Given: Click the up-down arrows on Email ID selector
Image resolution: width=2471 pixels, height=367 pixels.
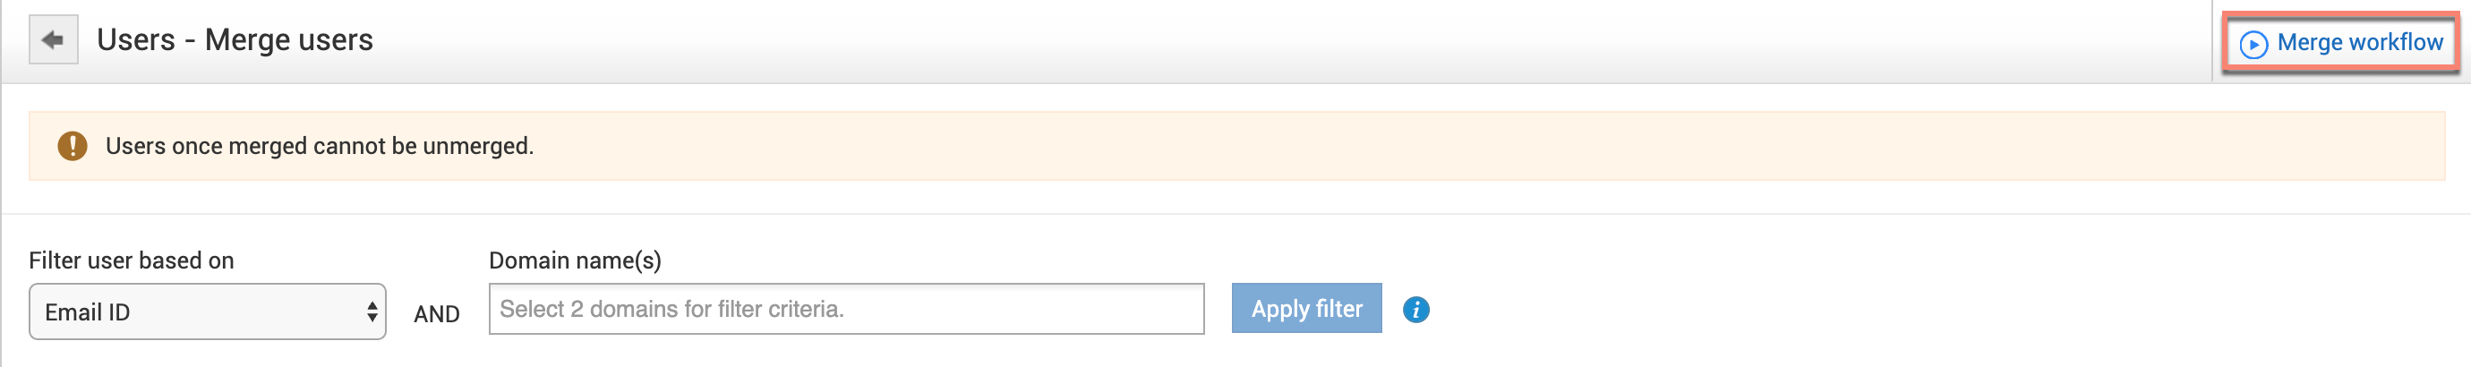Looking at the screenshot, I should point(372,312).
